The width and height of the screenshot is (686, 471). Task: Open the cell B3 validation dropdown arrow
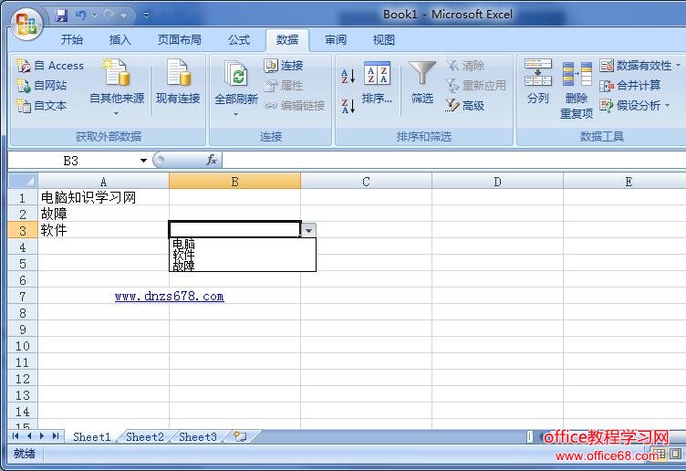pyautogui.click(x=308, y=230)
